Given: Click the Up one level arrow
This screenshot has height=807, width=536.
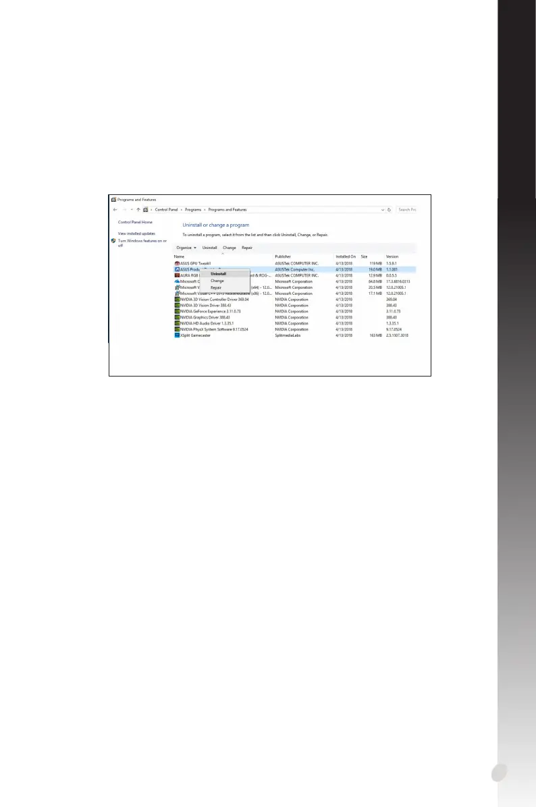Looking at the screenshot, I should pyautogui.click(x=138, y=209).
